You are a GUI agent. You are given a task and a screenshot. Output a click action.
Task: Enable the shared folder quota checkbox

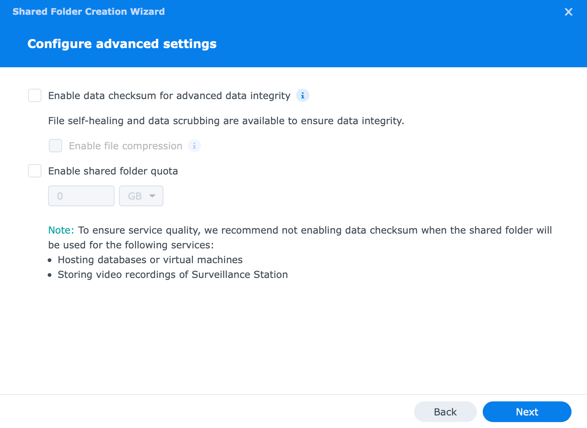[35, 171]
